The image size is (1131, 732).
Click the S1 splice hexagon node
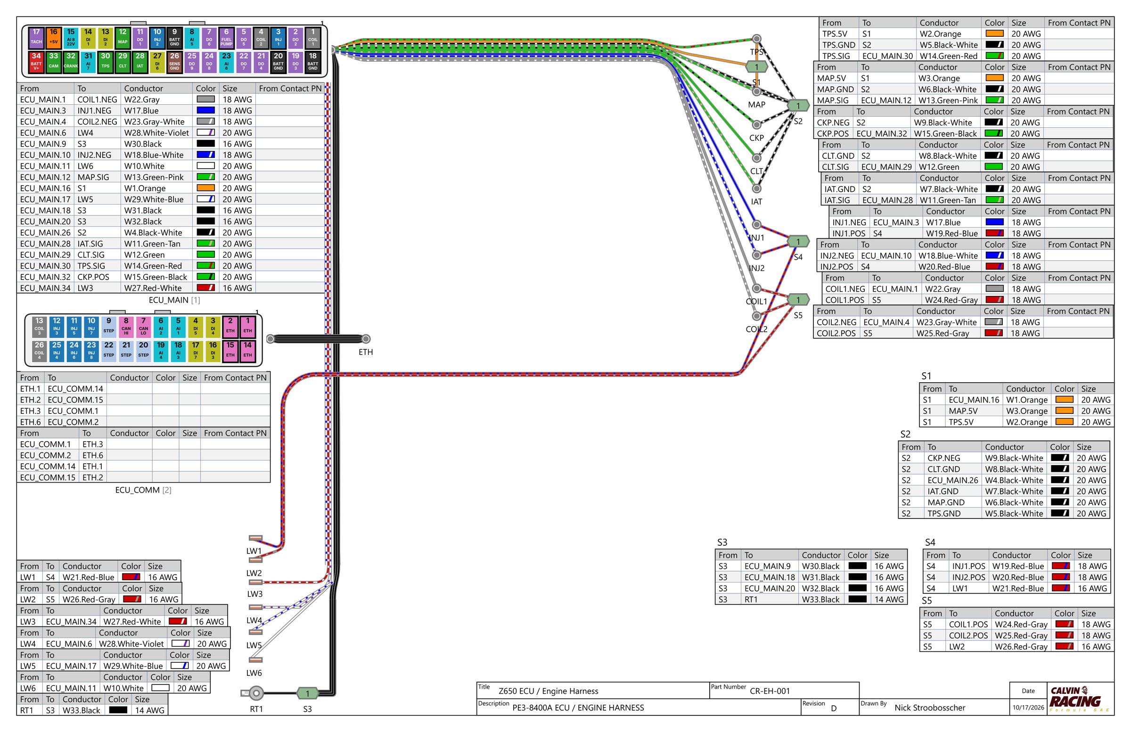point(756,67)
